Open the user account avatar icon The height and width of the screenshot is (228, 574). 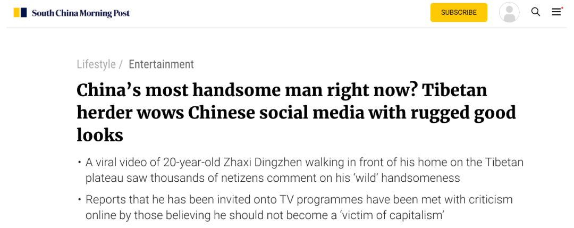(509, 12)
